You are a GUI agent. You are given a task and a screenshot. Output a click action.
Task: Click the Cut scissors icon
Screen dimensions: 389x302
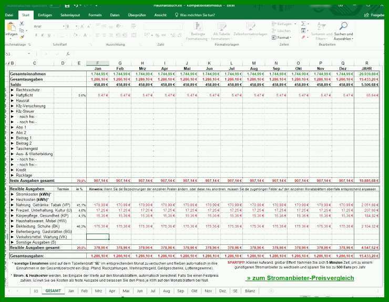(x=22, y=24)
